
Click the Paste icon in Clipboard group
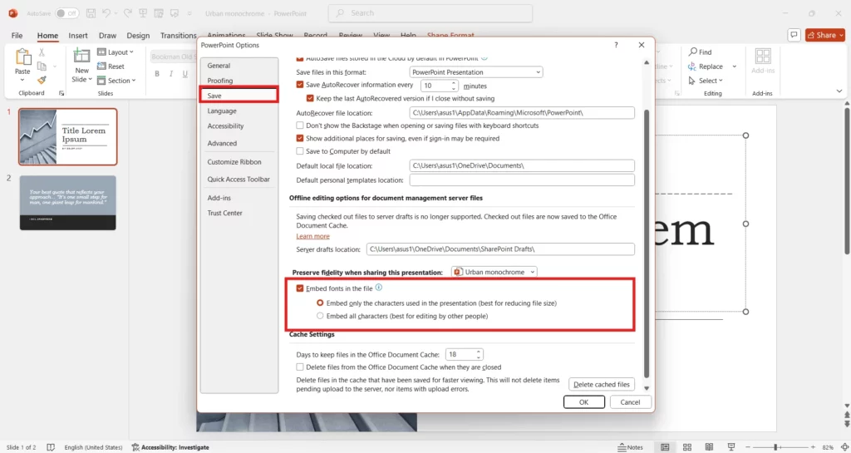click(22, 58)
